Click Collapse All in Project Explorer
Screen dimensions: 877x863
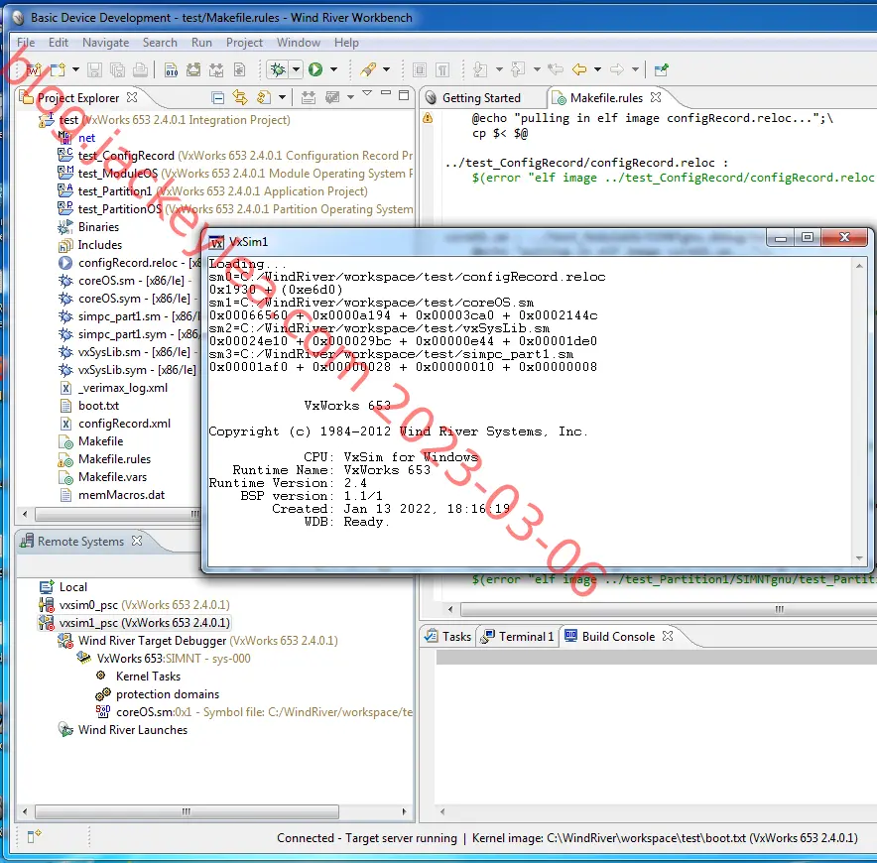click(218, 98)
